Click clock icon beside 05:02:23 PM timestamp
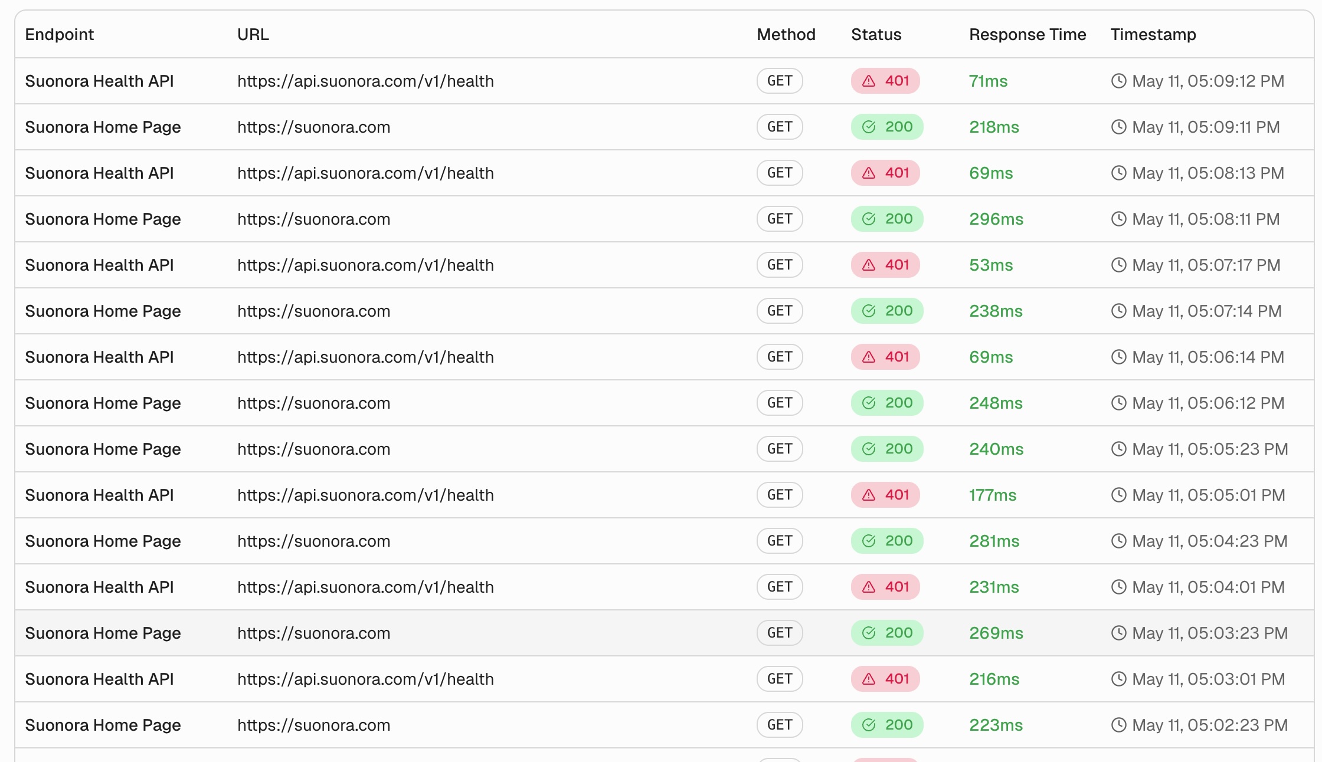Viewport: 1322px width, 762px height. point(1118,725)
